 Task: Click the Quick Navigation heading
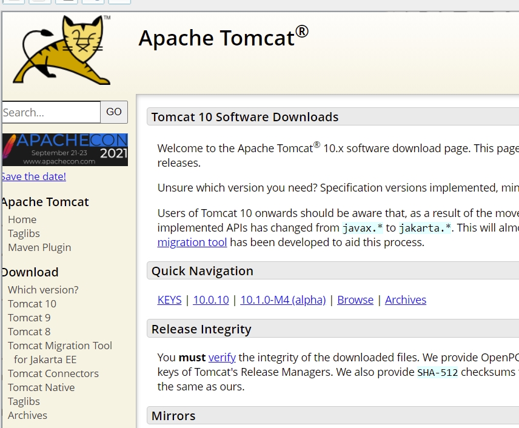203,271
